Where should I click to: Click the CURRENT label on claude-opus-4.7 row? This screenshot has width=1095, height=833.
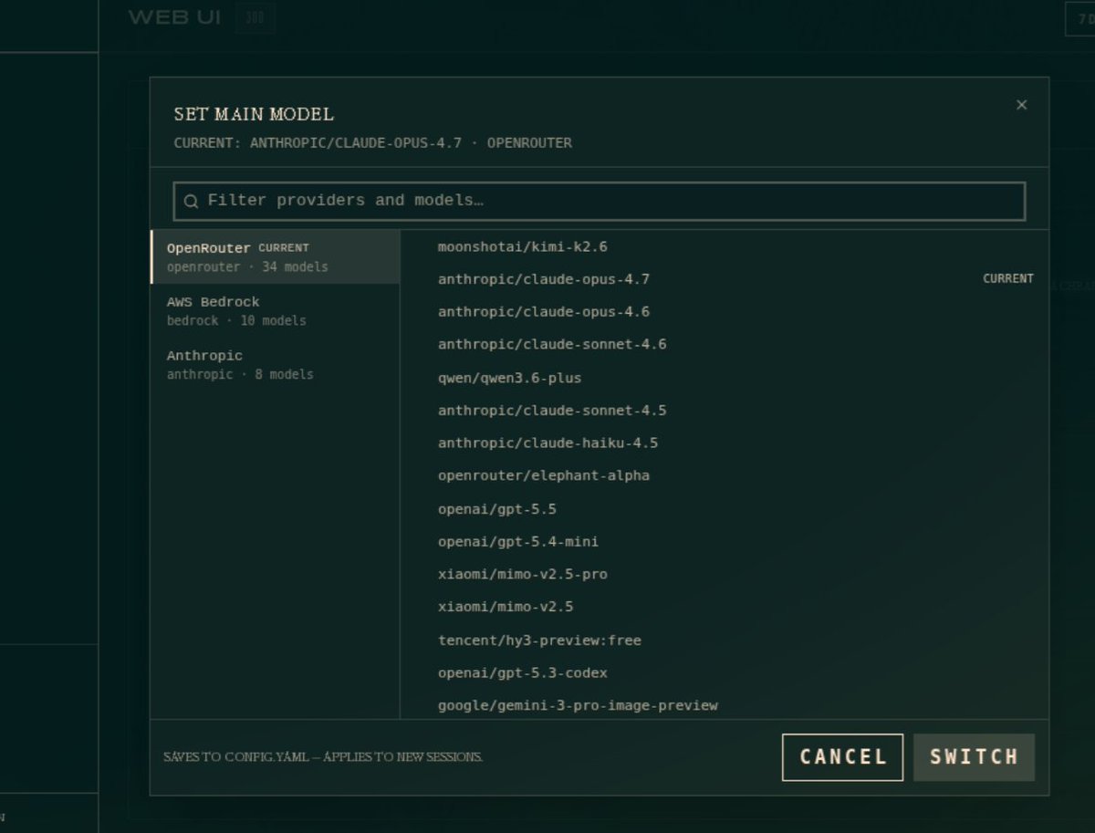[x=1008, y=278]
